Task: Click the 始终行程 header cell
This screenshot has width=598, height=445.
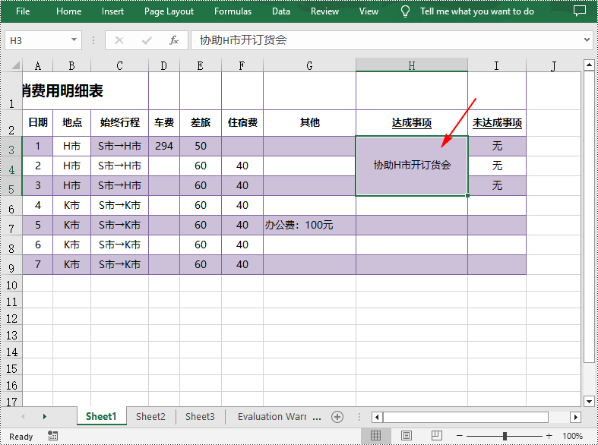Action: (120, 123)
